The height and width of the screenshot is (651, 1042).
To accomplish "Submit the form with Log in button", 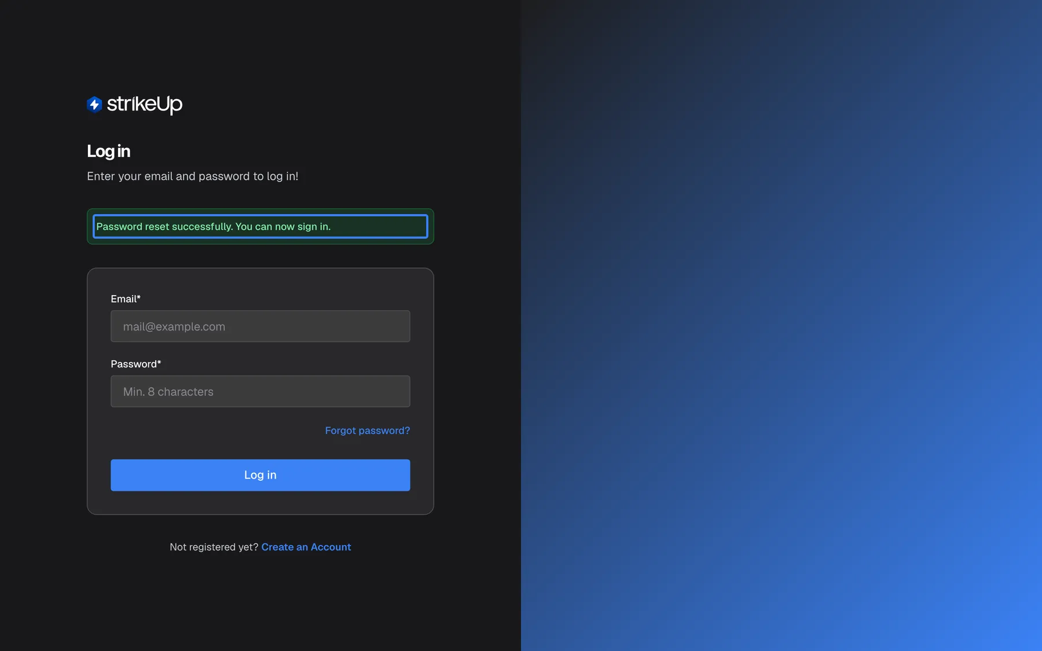I will (x=260, y=475).
